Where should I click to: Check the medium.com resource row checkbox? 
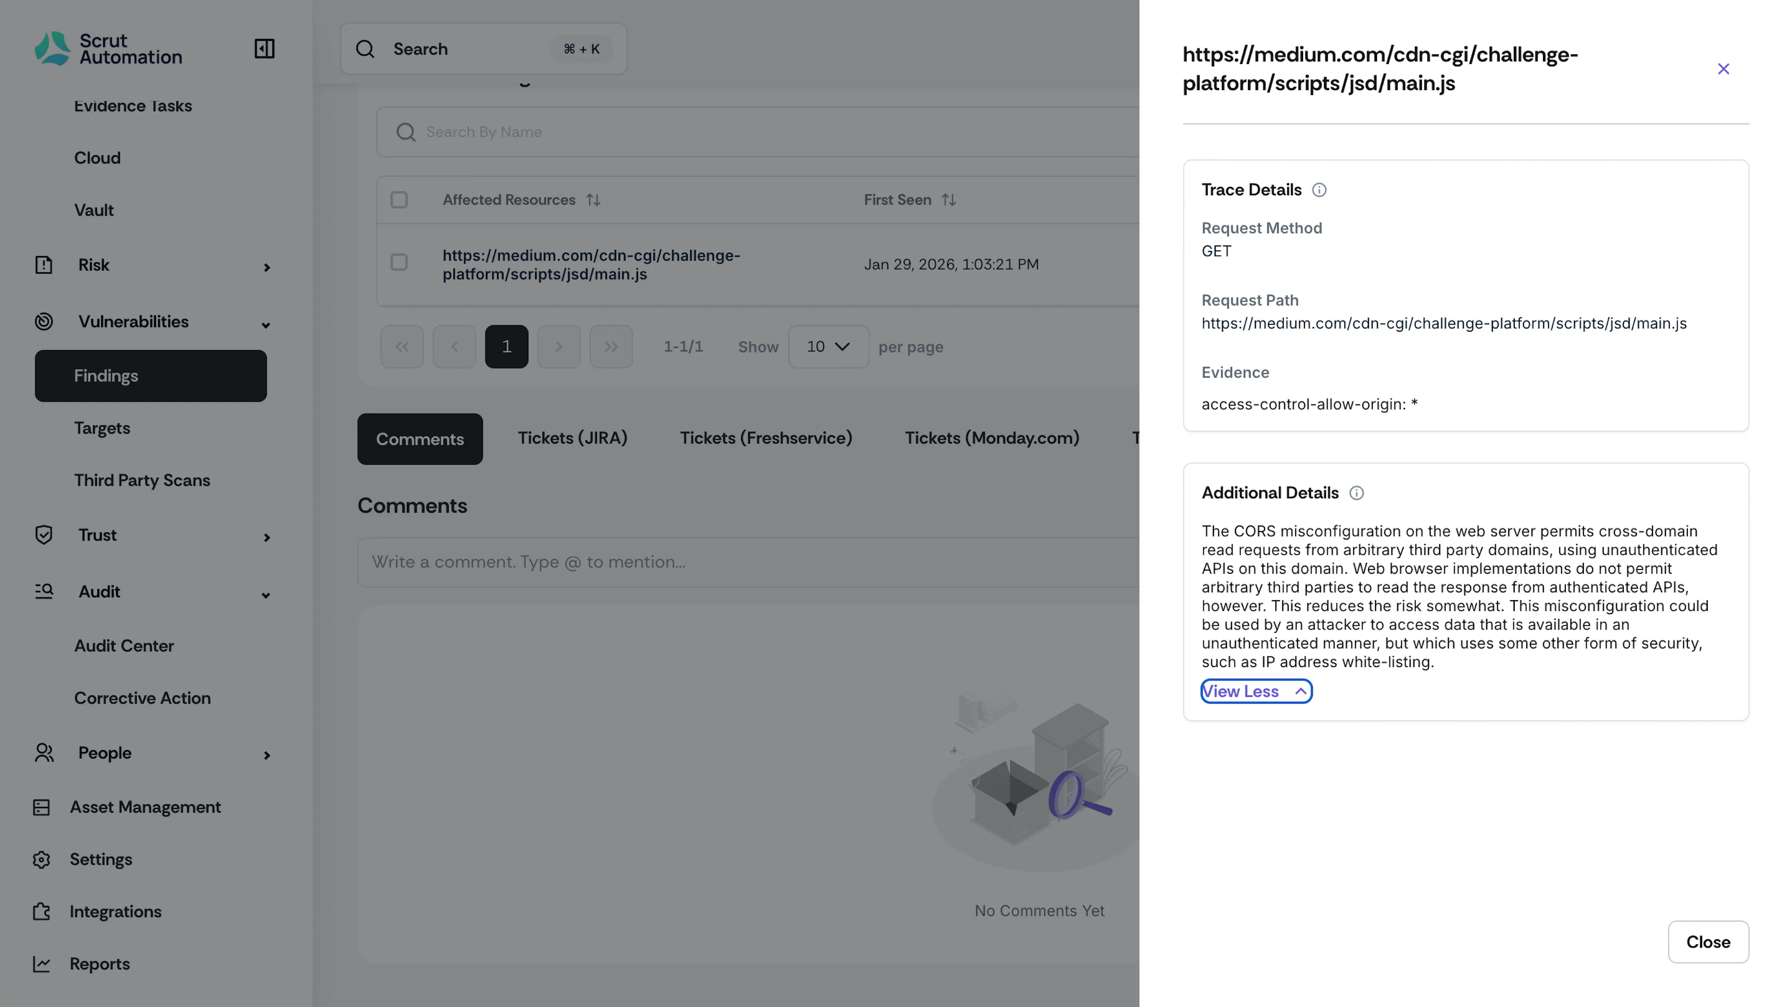(x=399, y=262)
